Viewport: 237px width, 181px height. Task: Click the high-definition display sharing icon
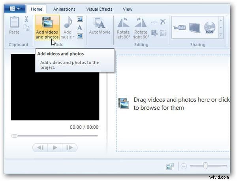coord(195,28)
